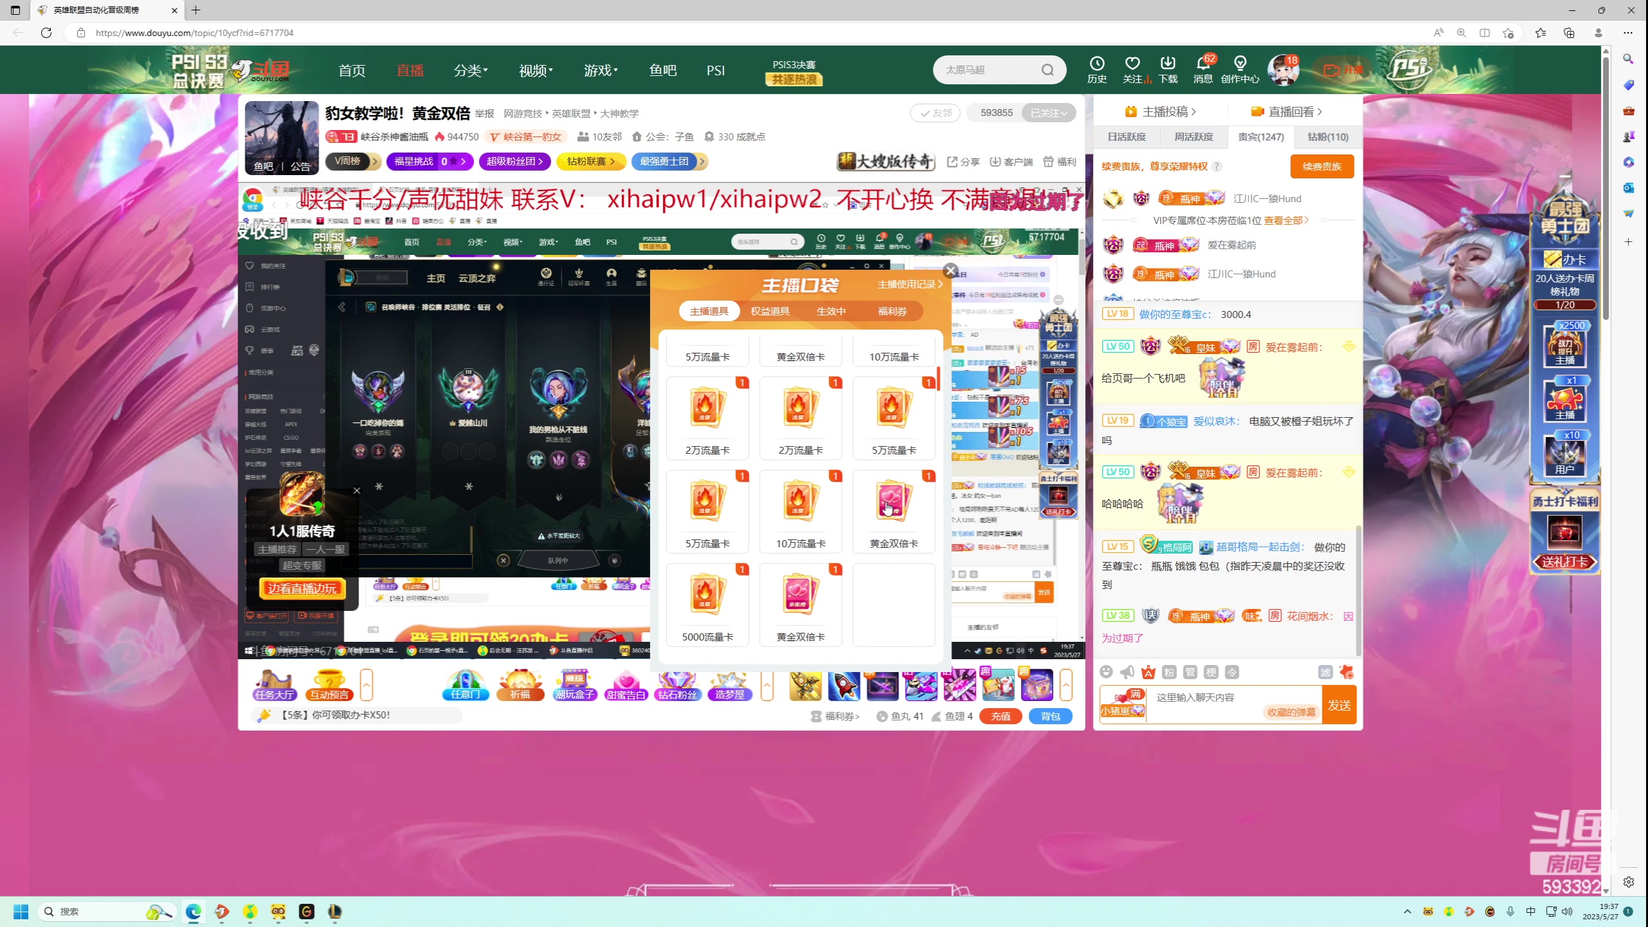This screenshot has width=1648, height=927.
Task: Expand the 视频 dropdown in navigation
Action: tap(536, 70)
